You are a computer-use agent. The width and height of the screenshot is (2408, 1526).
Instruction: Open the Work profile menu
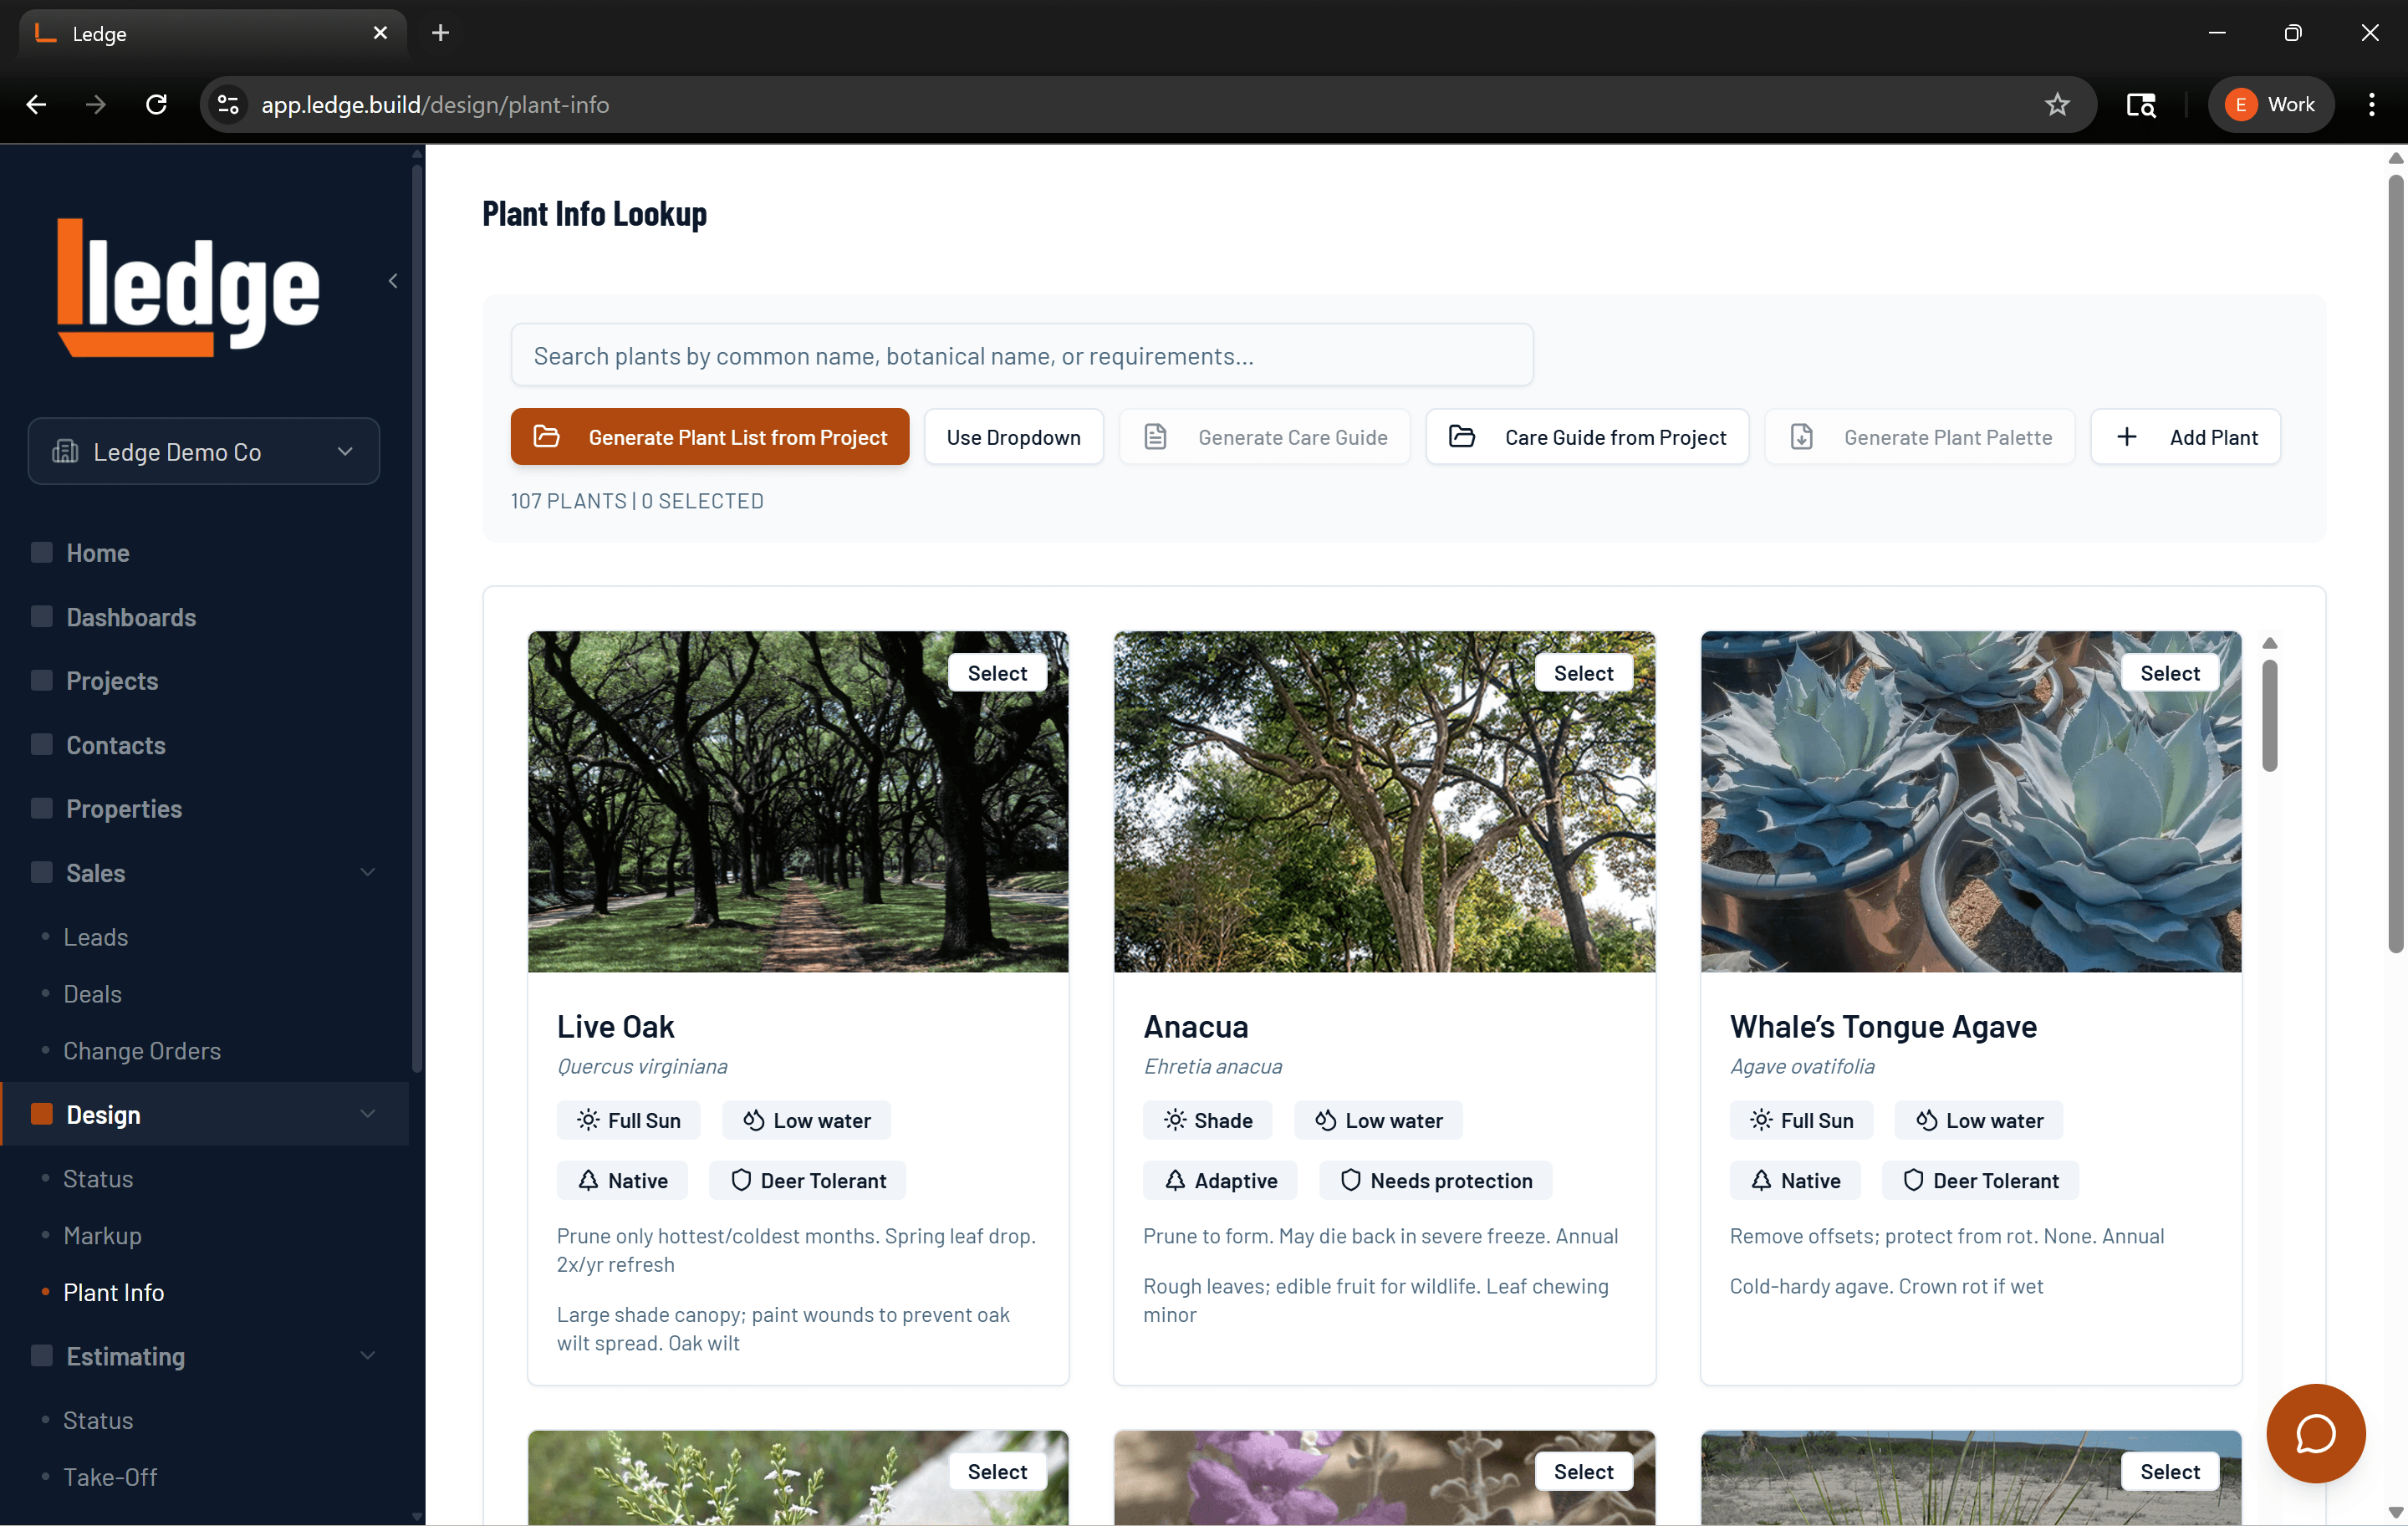pyautogui.click(x=2270, y=104)
